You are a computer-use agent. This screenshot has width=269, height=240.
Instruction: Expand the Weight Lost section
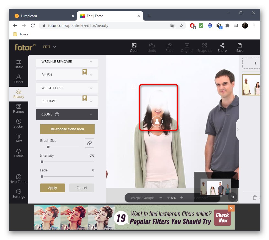[67, 88]
